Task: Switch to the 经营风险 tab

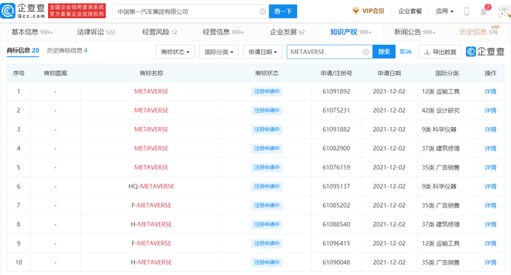Action: point(160,32)
